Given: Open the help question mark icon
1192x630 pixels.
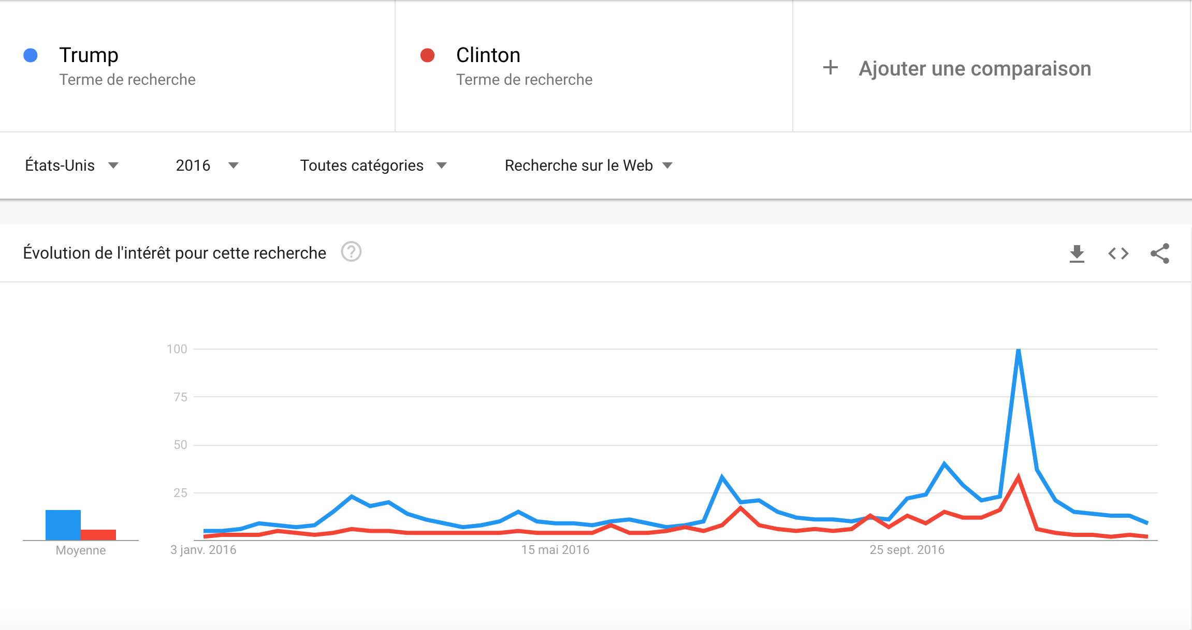Looking at the screenshot, I should tap(351, 252).
